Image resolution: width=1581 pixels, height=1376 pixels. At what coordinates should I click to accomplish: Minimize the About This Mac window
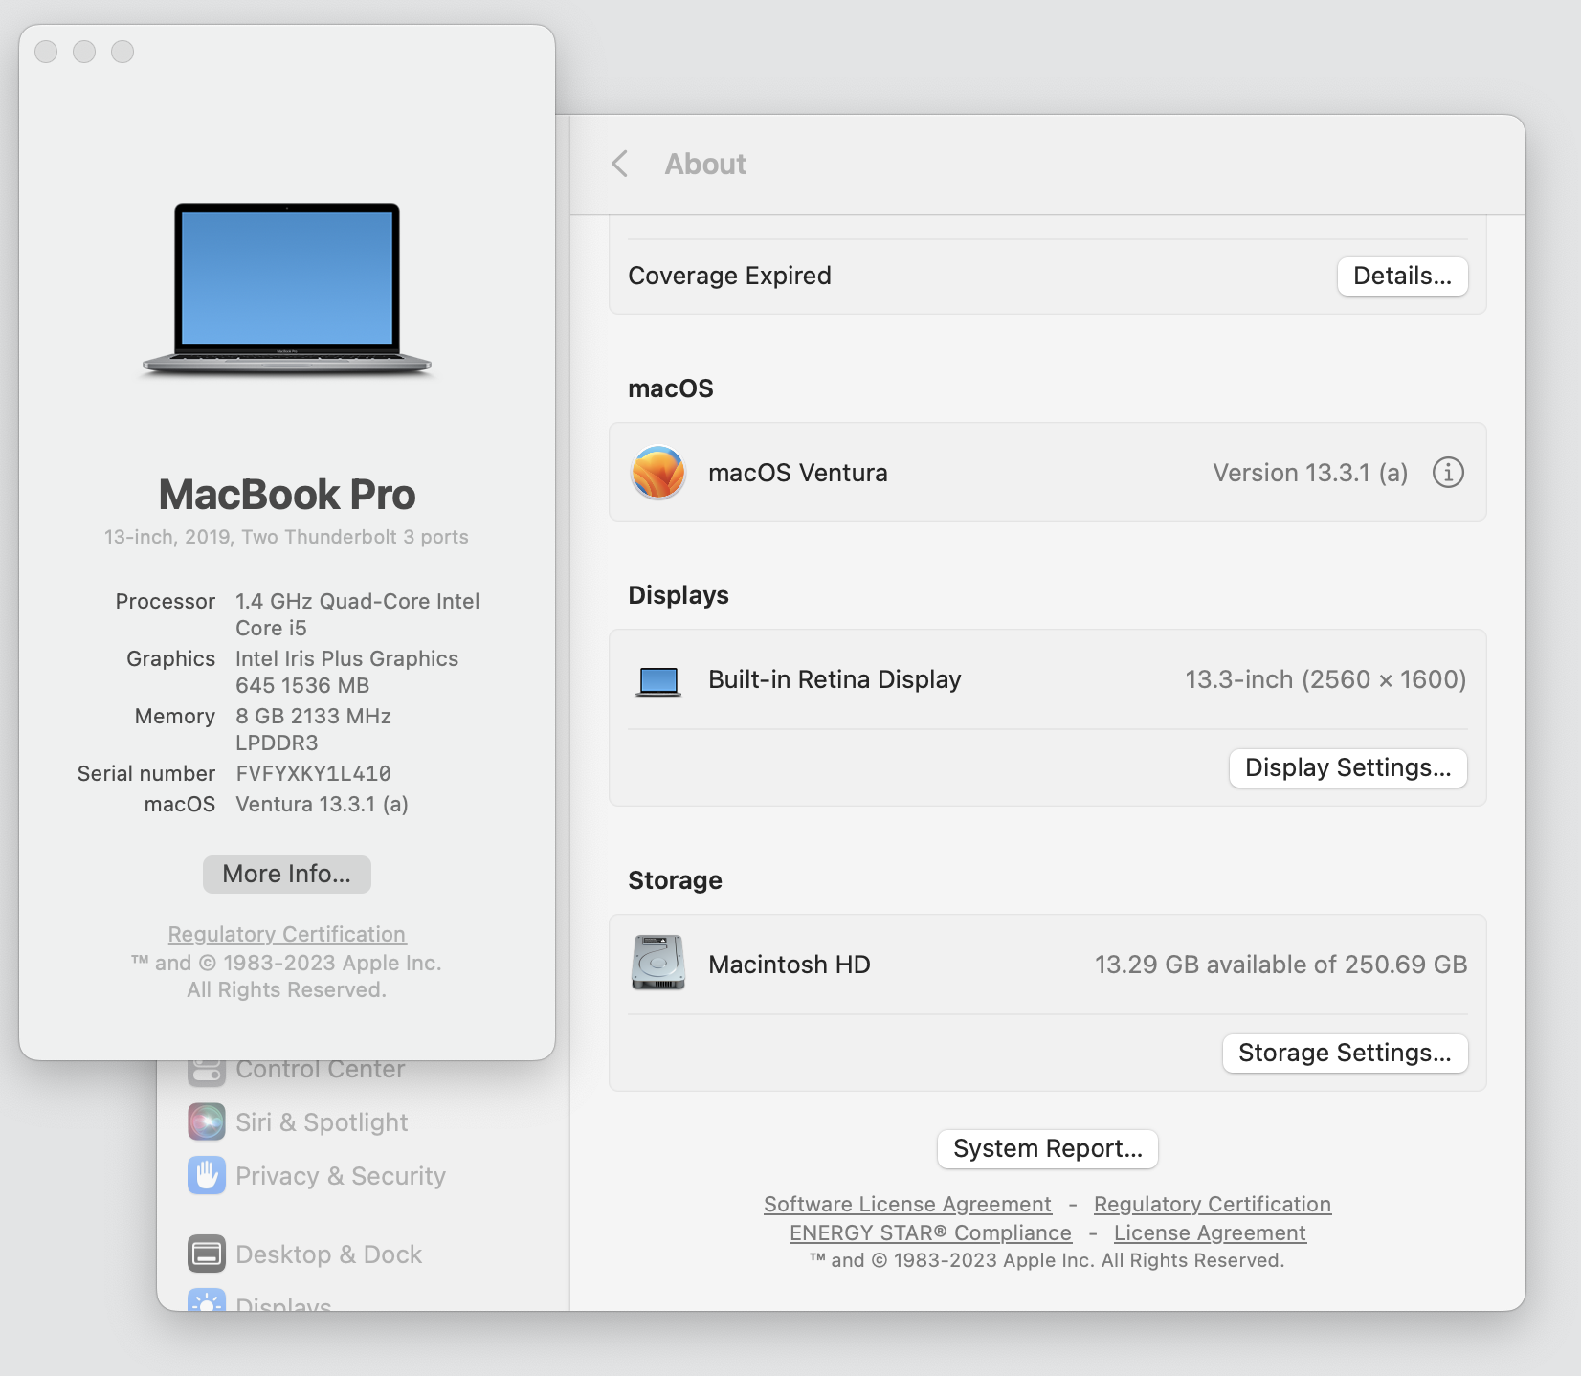tap(84, 52)
